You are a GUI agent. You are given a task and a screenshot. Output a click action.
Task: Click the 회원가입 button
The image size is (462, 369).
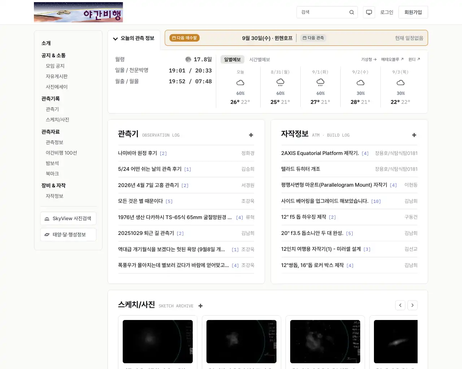coord(413,12)
